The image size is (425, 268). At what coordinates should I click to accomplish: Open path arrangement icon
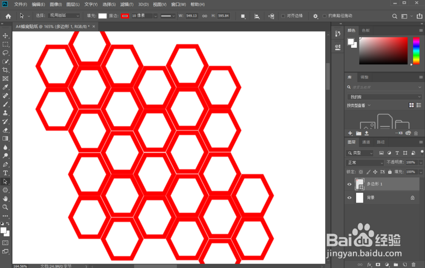click(x=271, y=16)
